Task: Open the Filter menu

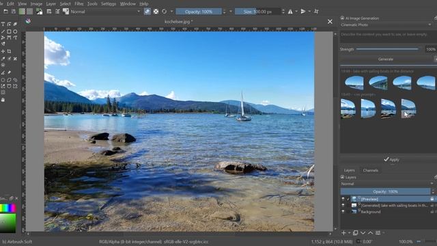Action: click(x=79, y=3)
